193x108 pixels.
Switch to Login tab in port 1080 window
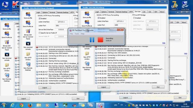point(97,12)
